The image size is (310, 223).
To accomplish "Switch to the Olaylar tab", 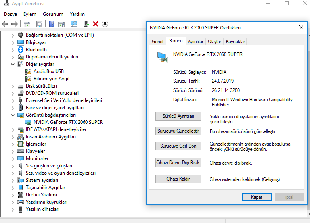I will point(214,42).
